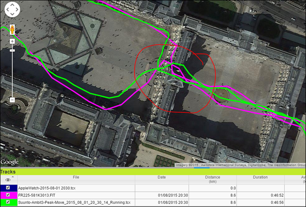Click the Duration column header
The image size is (306, 207).
point(260,177)
